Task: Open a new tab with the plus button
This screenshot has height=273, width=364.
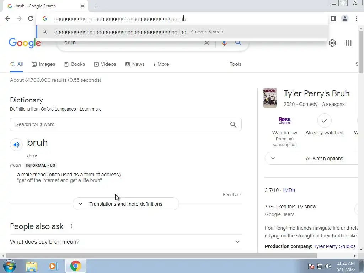Action: tap(96, 6)
